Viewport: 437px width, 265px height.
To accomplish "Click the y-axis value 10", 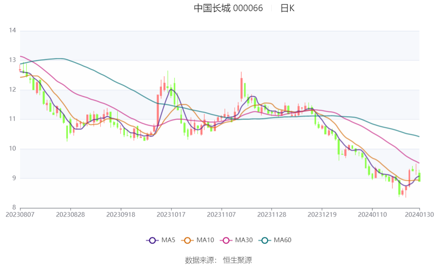I will point(13,148).
